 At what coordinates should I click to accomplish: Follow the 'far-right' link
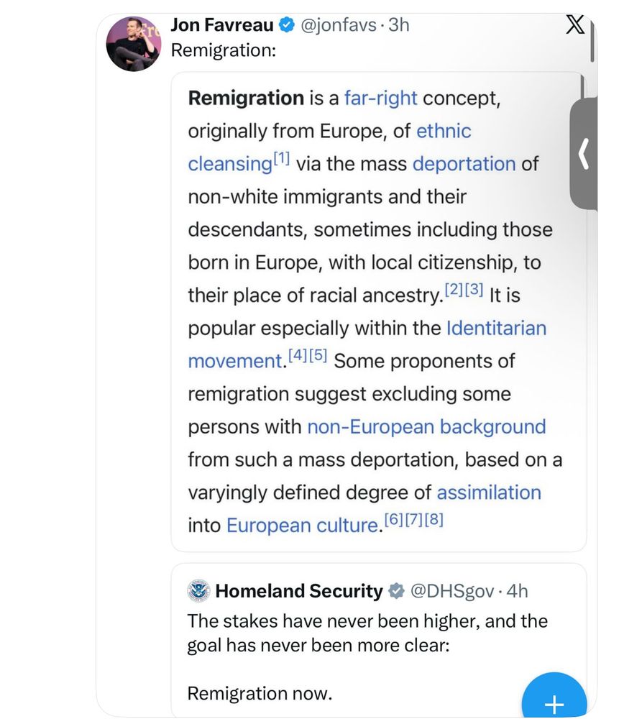coord(380,98)
